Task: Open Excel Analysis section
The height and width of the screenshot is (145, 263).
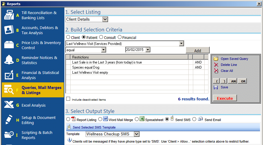Action: [33, 105]
